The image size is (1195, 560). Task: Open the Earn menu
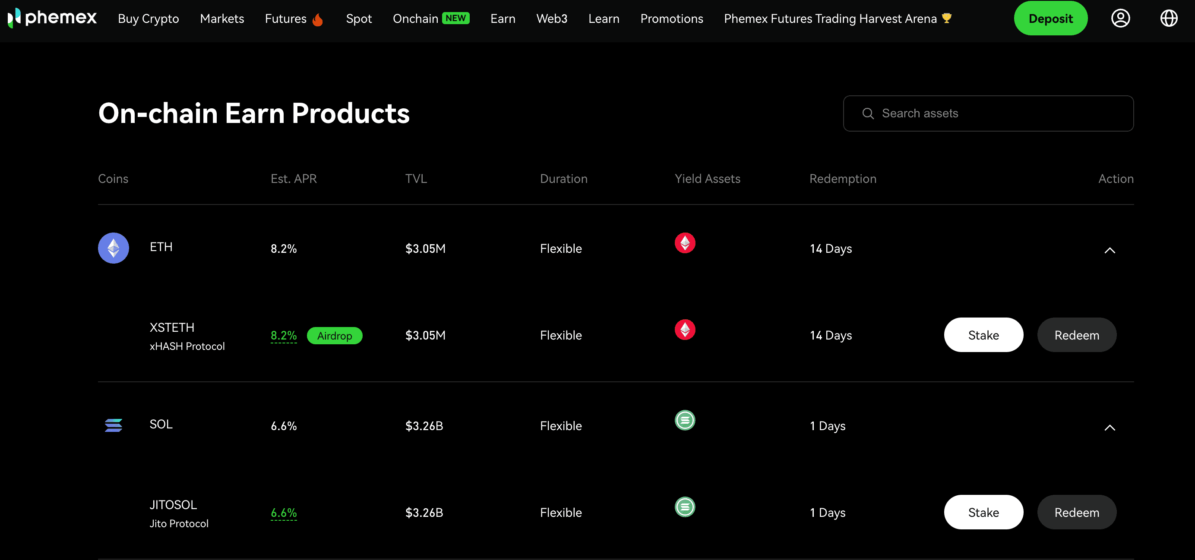coord(503,19)
